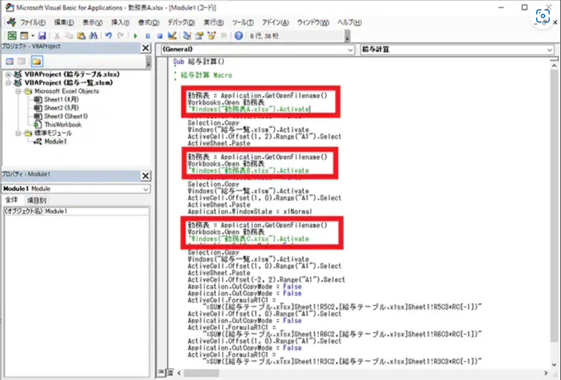Image resolution: width=561 pixels, height=380 pixels.
Task: Click Procedure View button at bottom-left
Action: (x=161, y=372)
